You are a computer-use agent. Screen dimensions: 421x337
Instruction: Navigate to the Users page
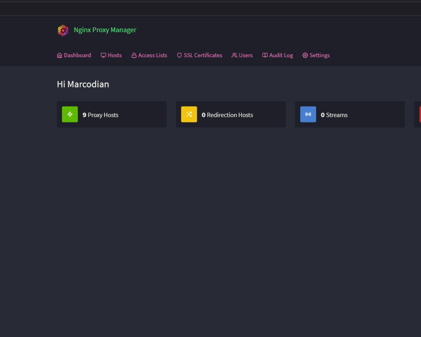coord(246,55)
